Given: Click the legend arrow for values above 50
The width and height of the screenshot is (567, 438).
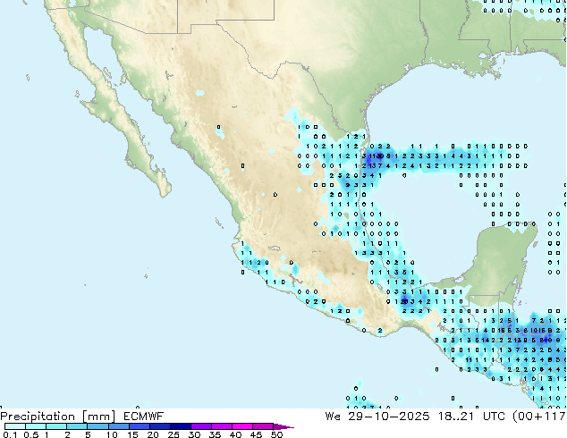Looking at the screenshot, I should coord(283,427).
